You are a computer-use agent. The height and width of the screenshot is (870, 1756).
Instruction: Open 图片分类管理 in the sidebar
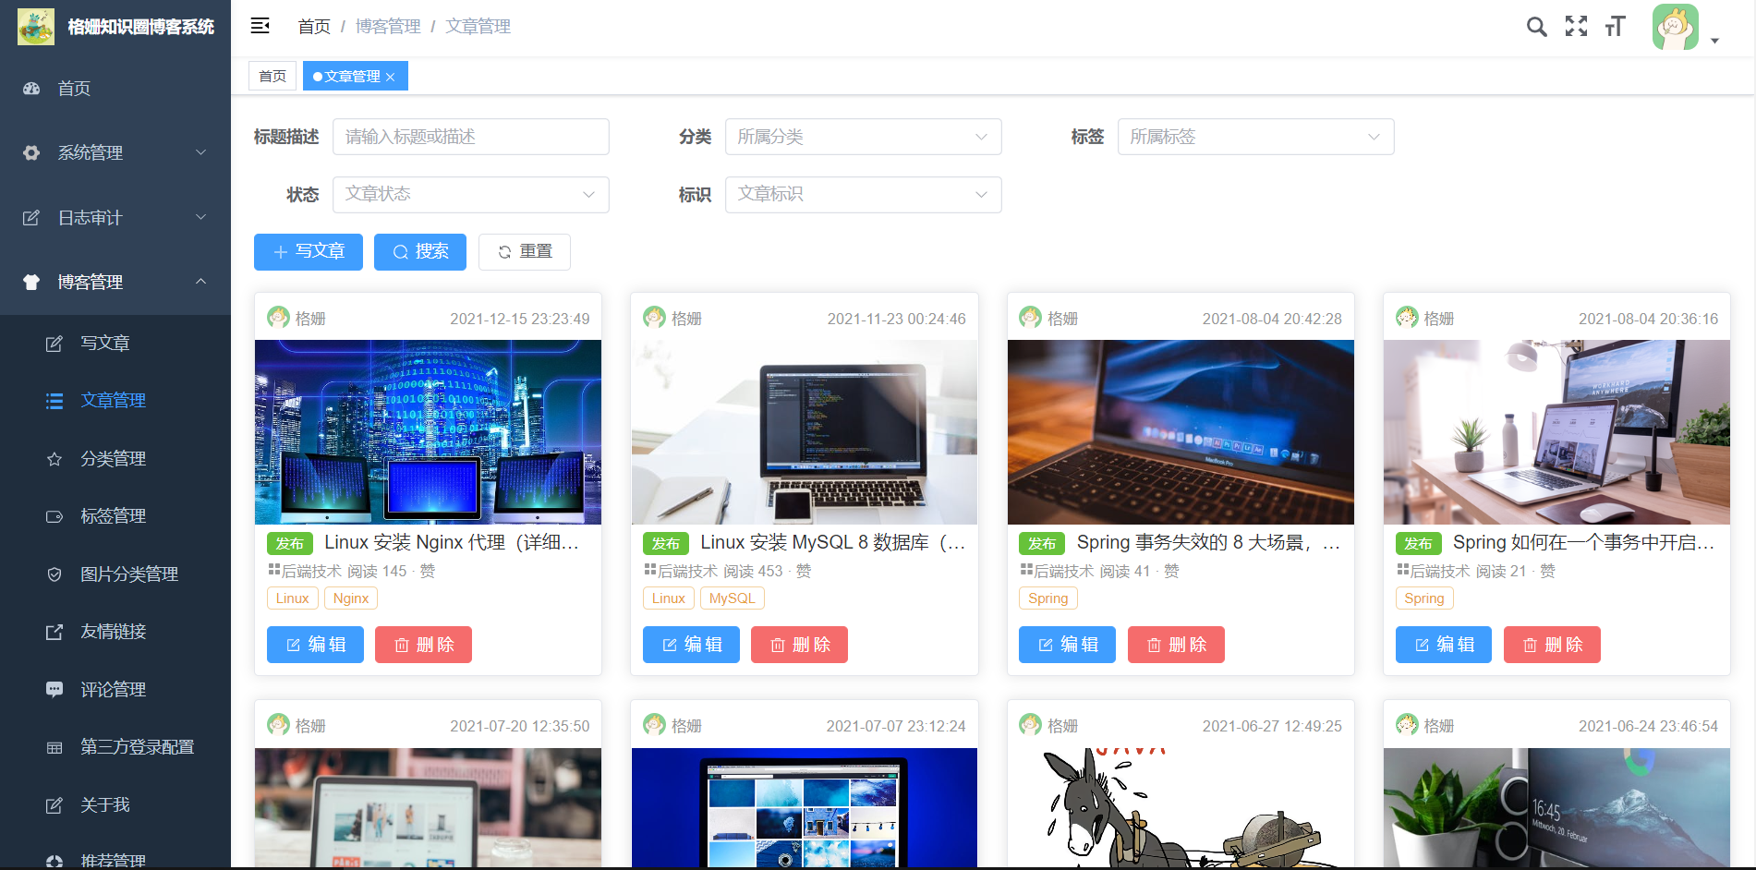click(x=115, y=574)
